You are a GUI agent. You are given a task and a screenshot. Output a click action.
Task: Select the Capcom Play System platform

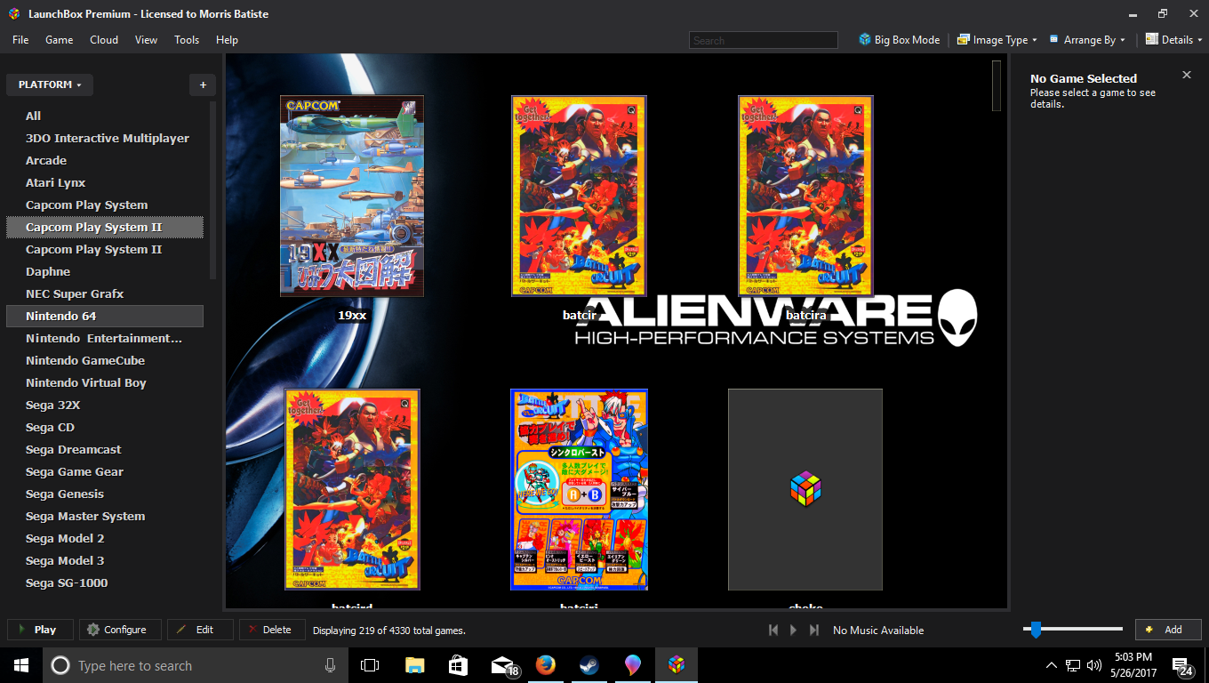pos(105,205)
